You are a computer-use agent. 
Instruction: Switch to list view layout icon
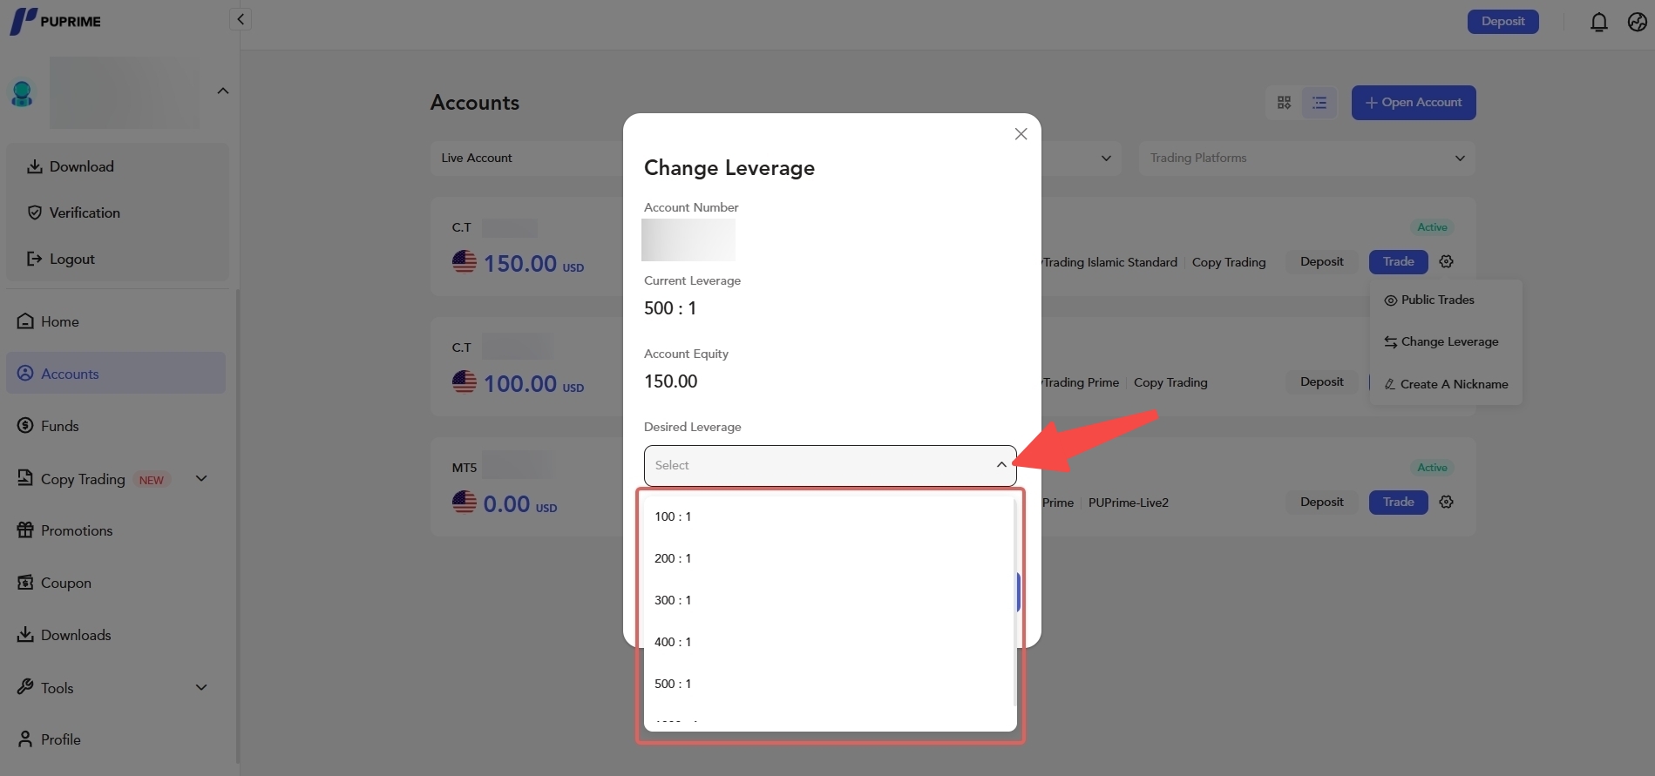pos(1319,103)
